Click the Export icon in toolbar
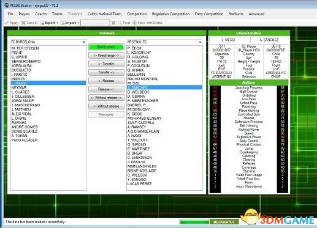Viewport: 317px width, 228px height. point(42,23)
